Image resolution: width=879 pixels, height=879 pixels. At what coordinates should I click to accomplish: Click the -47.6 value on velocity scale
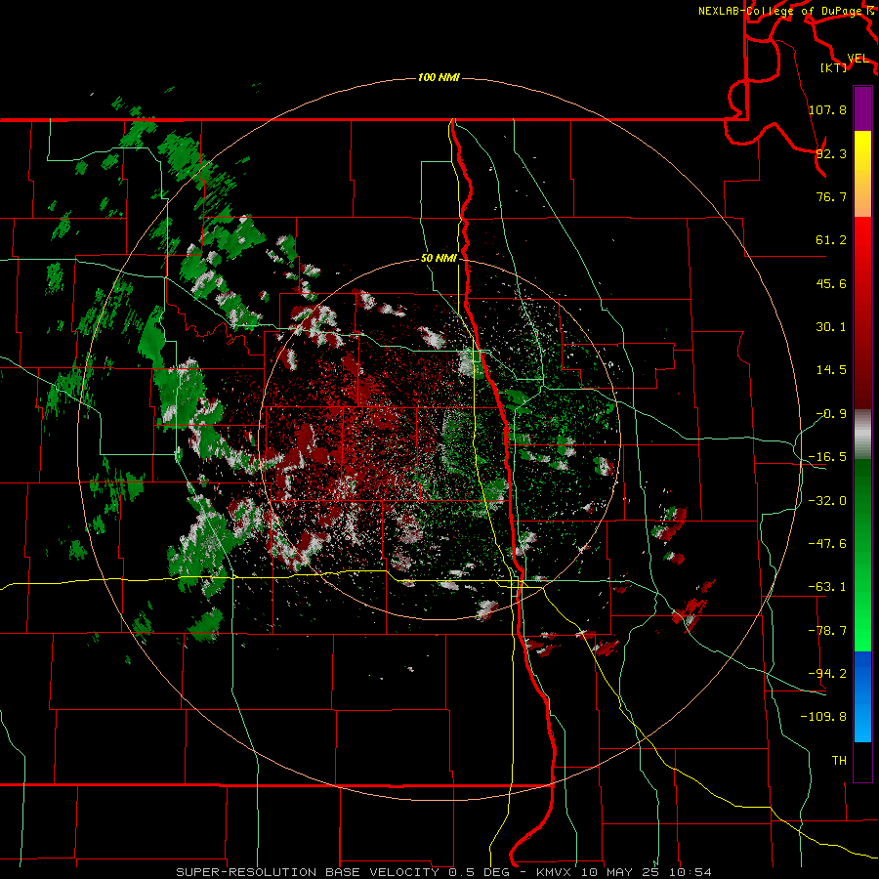(x=827, y=544)
